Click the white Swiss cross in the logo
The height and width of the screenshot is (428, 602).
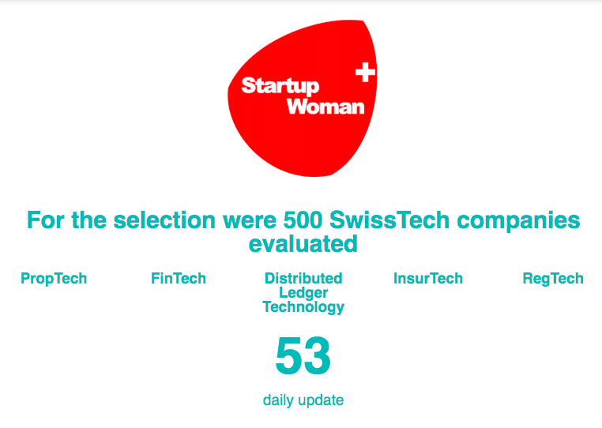tap(365, 72)
